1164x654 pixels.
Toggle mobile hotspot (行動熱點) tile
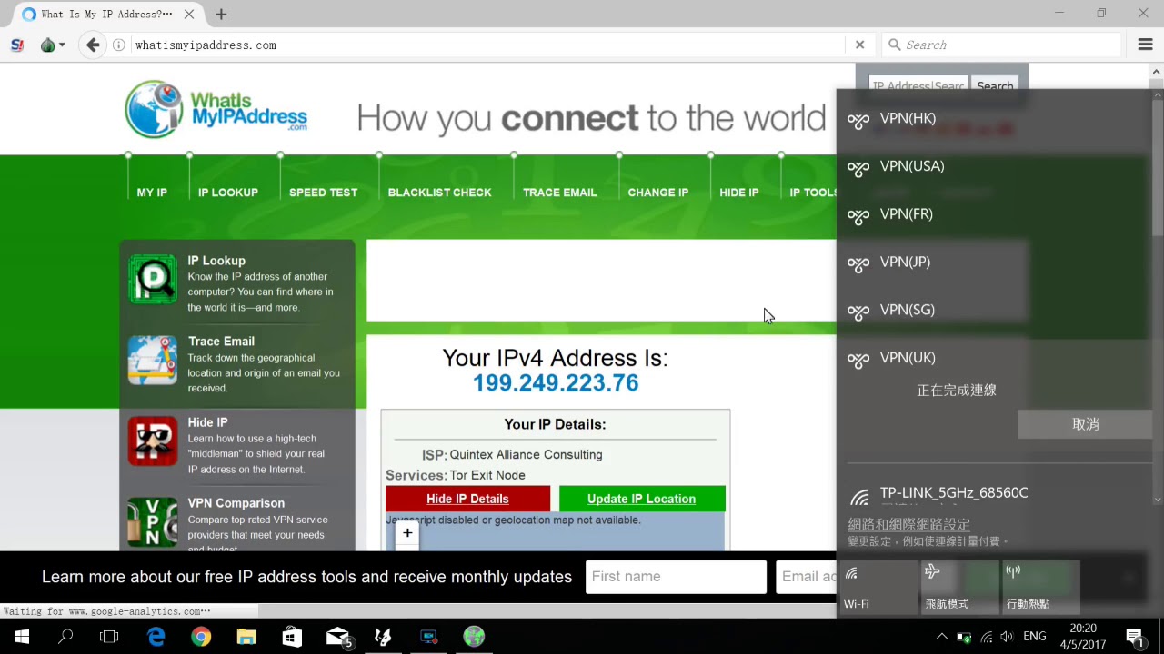(x=1040, y=587)
